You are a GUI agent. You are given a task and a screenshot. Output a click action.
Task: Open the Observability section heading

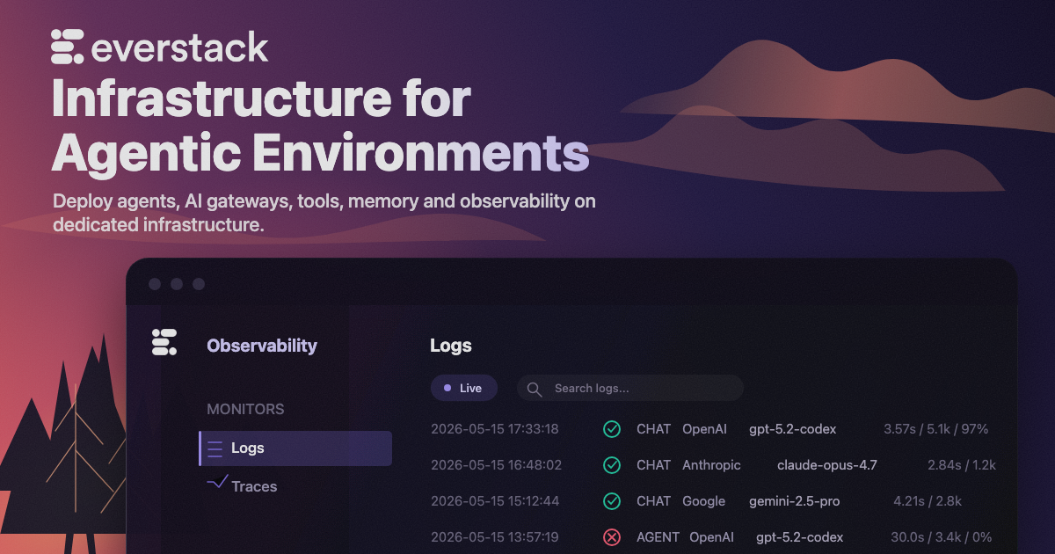262,346
